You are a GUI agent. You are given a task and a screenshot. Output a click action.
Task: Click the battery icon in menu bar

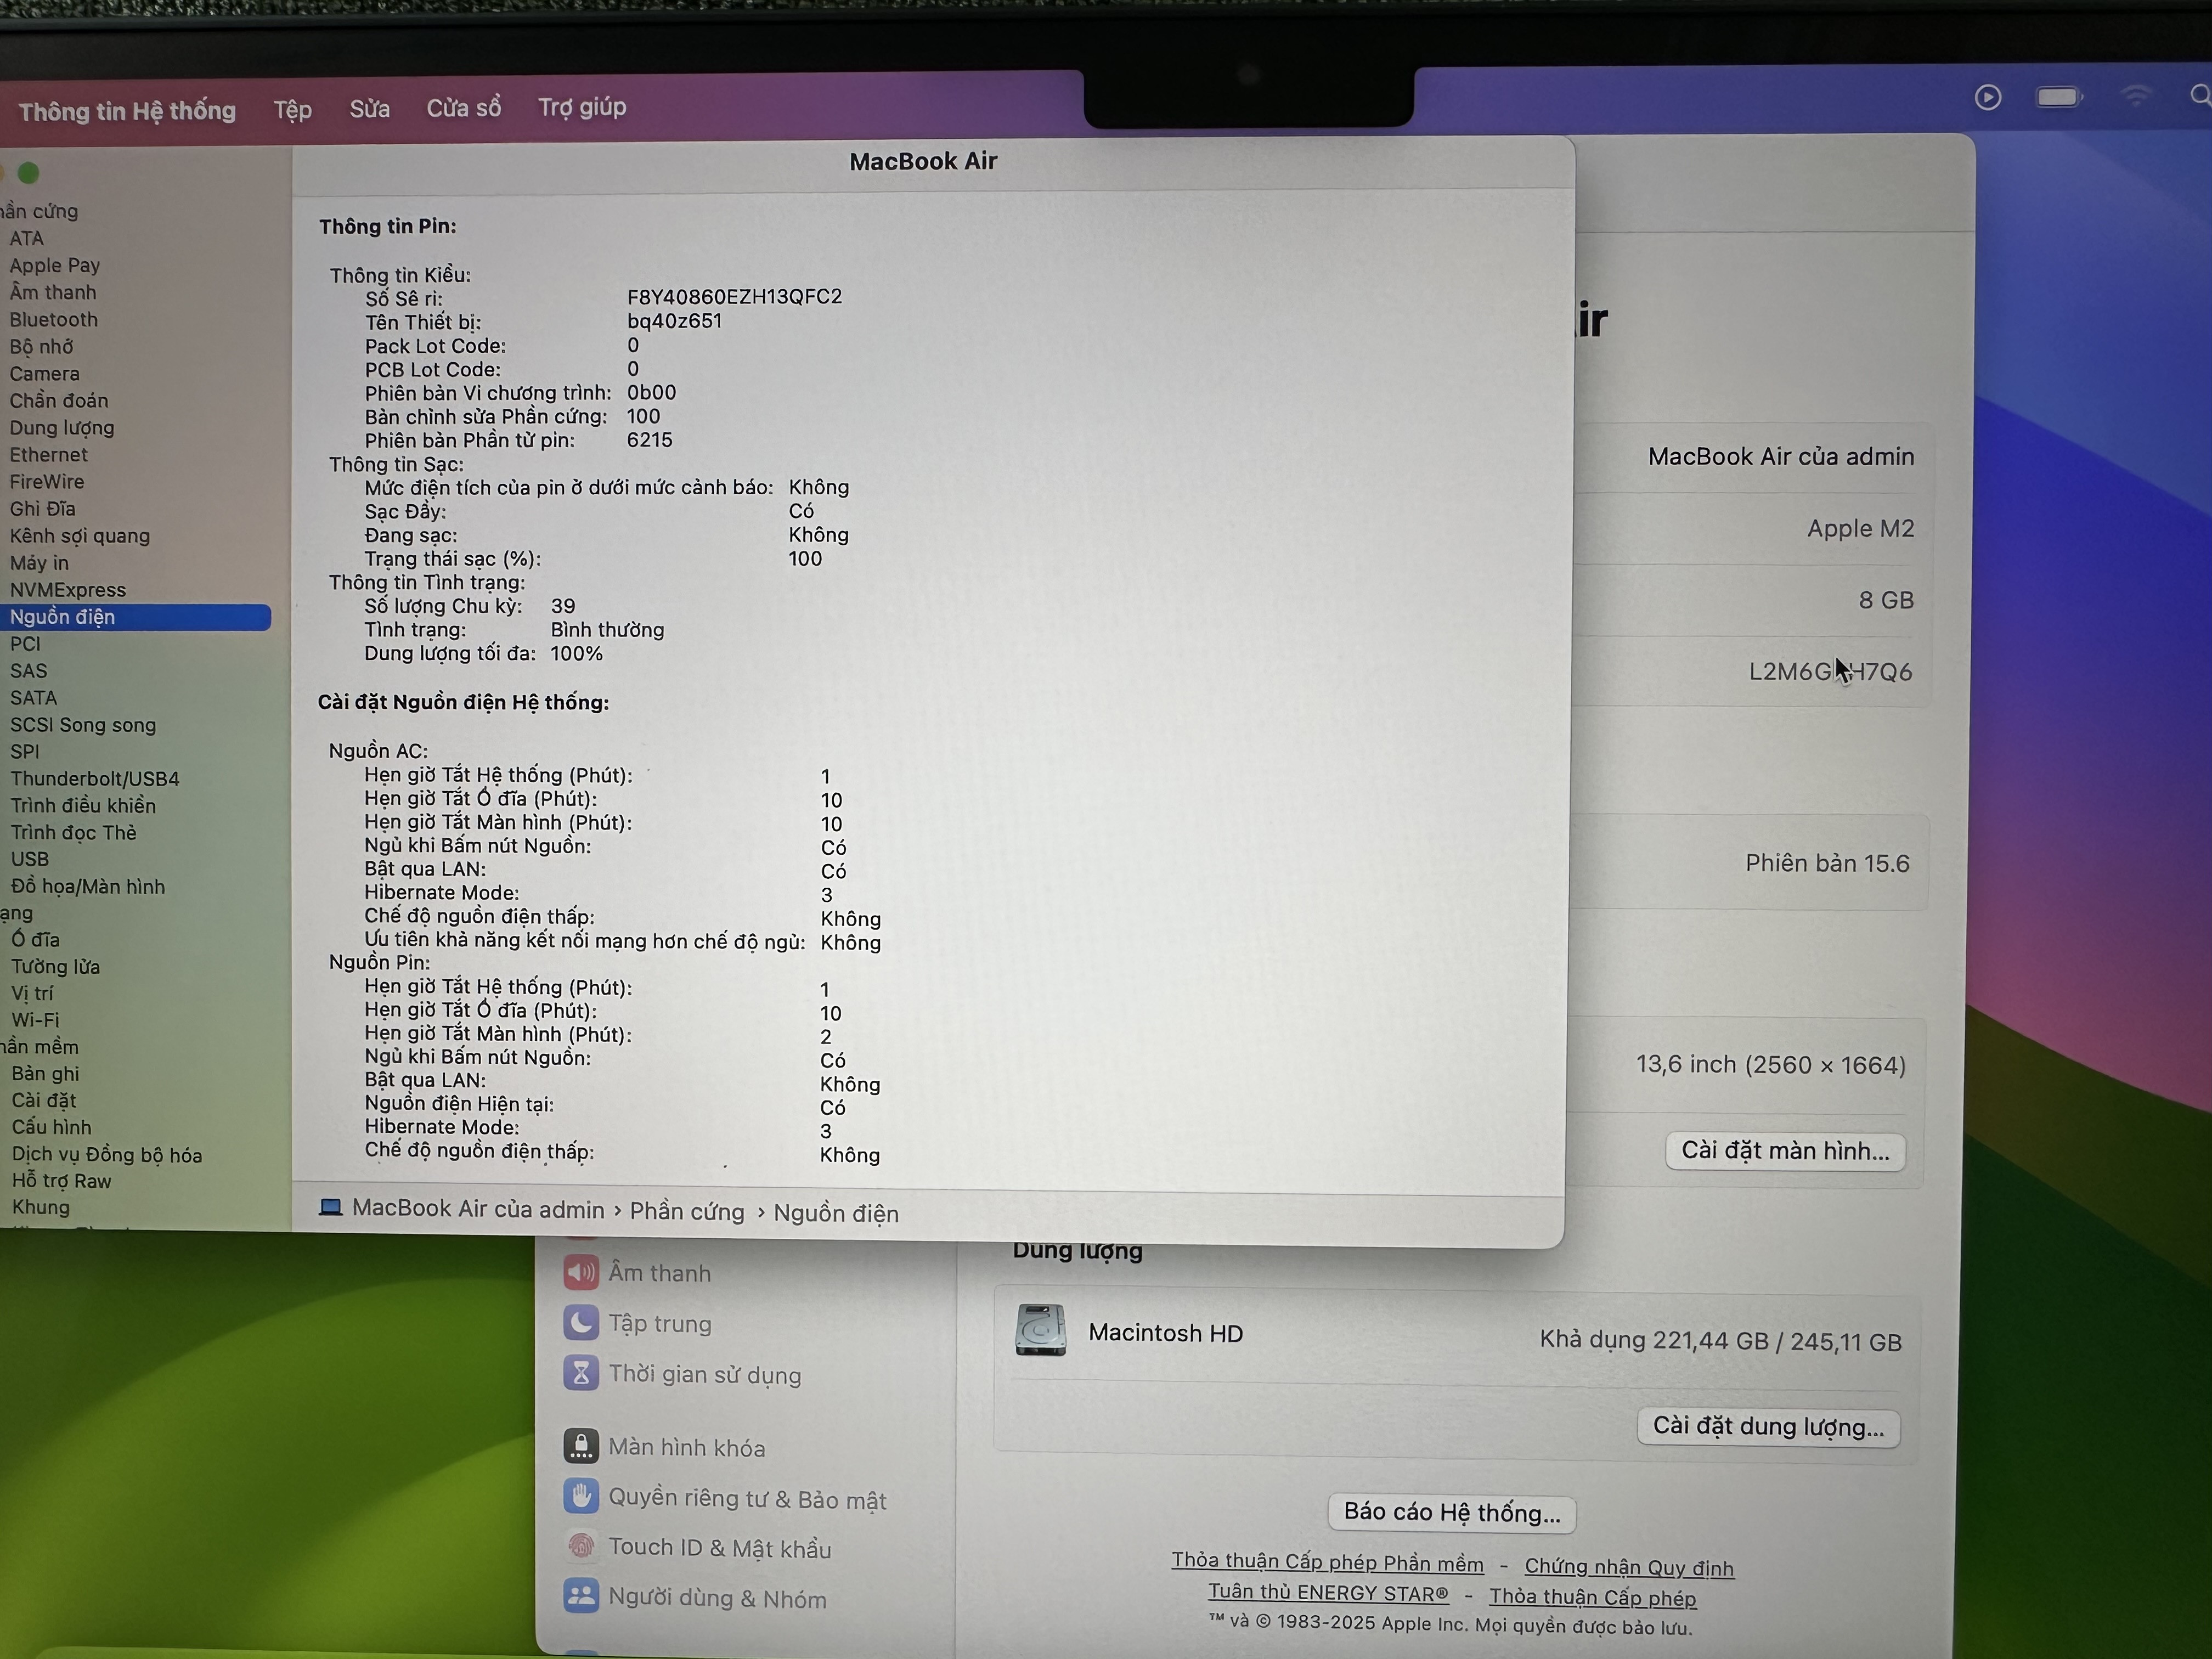click(2058, 97)
